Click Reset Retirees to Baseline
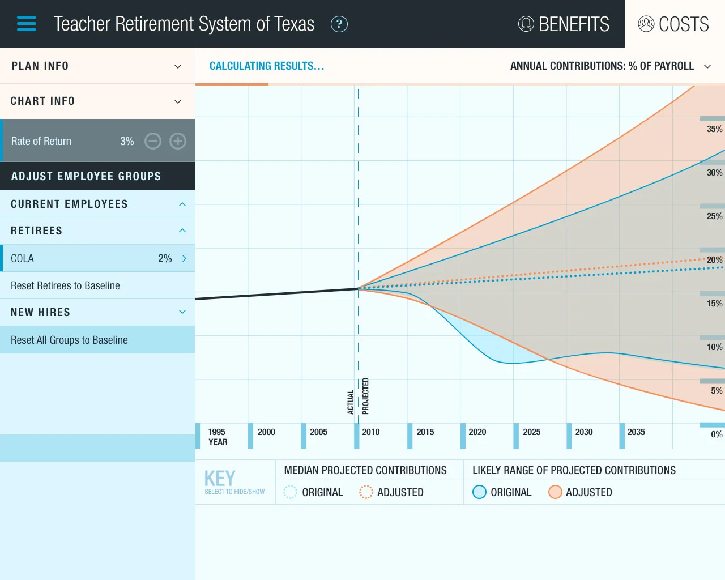 (97, 285)
